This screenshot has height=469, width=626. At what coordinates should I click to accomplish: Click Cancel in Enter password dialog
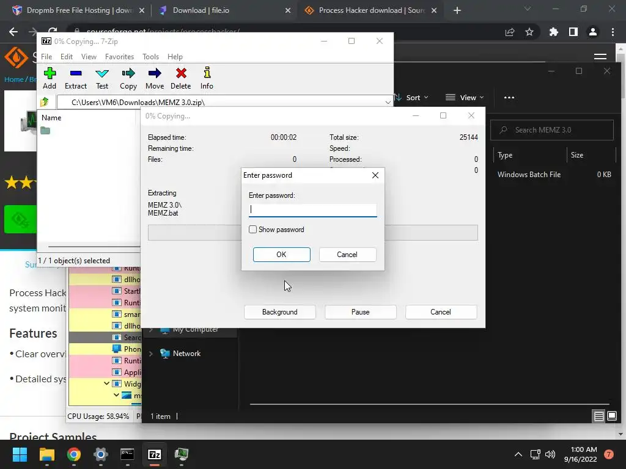[x=347, y=255]
